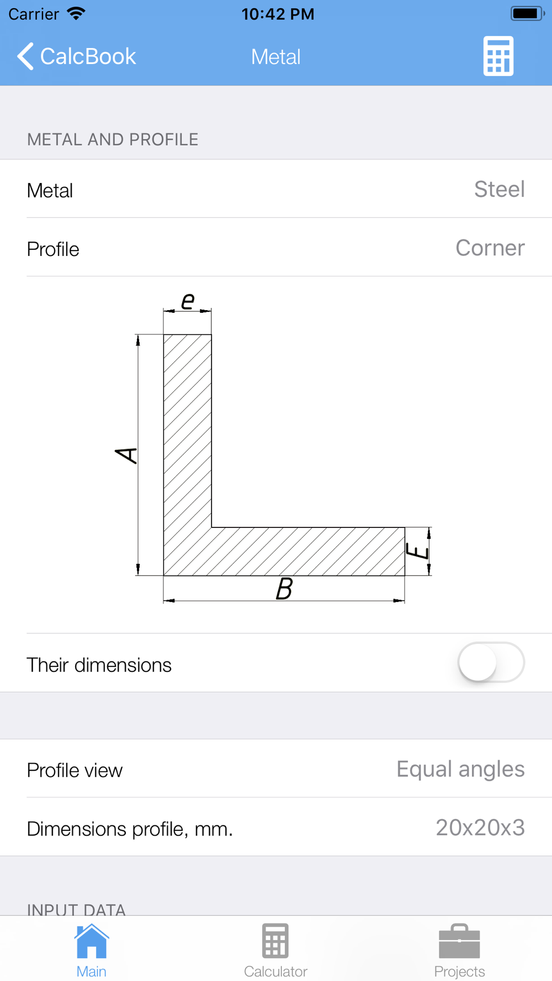Switch to the Calculator tab label
This screenshot has width=552, height=981.
pyautogui.click(x=275, y=971)
